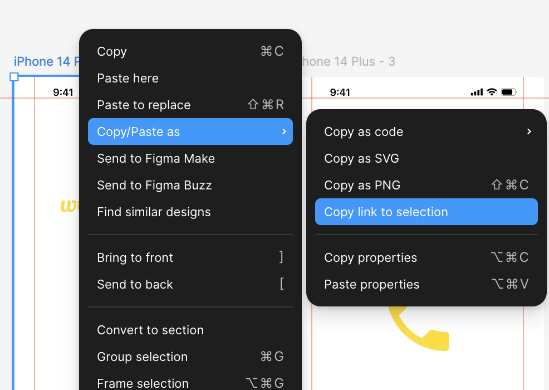Select Frame selection menu item
The image size is (549, 390).
tap(189, 383)
